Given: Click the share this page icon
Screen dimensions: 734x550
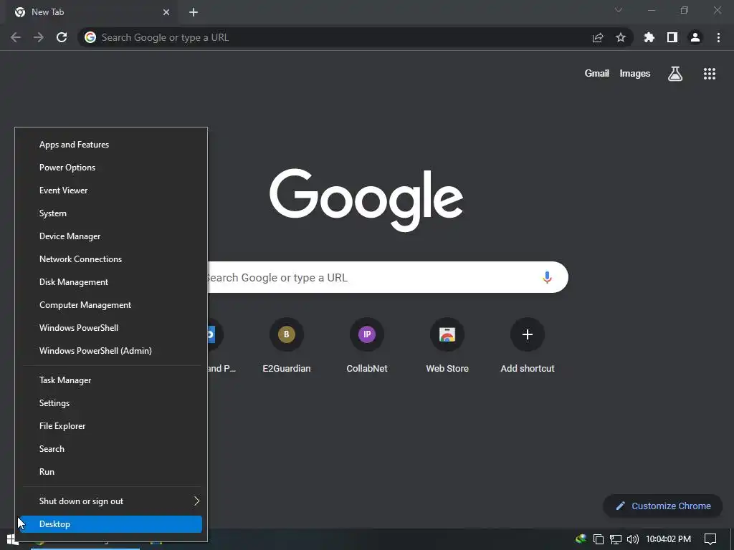Looking at the screenshot, I should (x=598, y=37).
